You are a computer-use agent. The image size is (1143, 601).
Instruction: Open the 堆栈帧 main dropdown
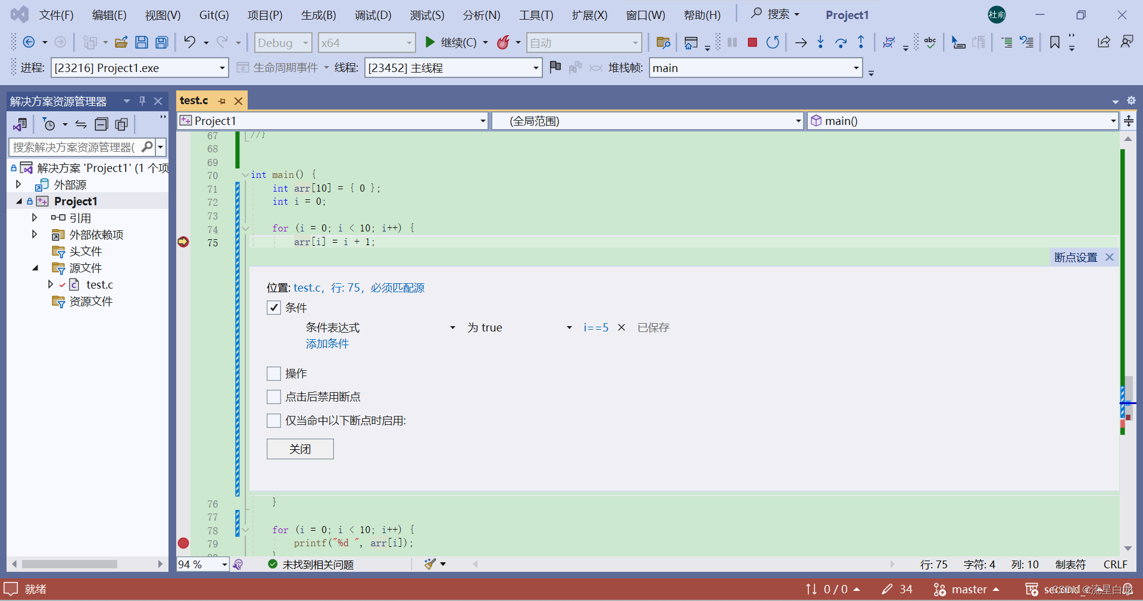click(856, 68)
